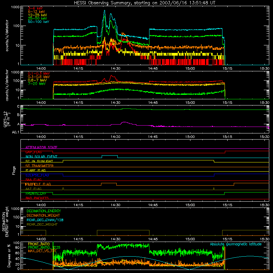The image size is (273, 273).
Task: Click the "80" tick on the Degrees or % axis
Action: (x=17, y=247)
